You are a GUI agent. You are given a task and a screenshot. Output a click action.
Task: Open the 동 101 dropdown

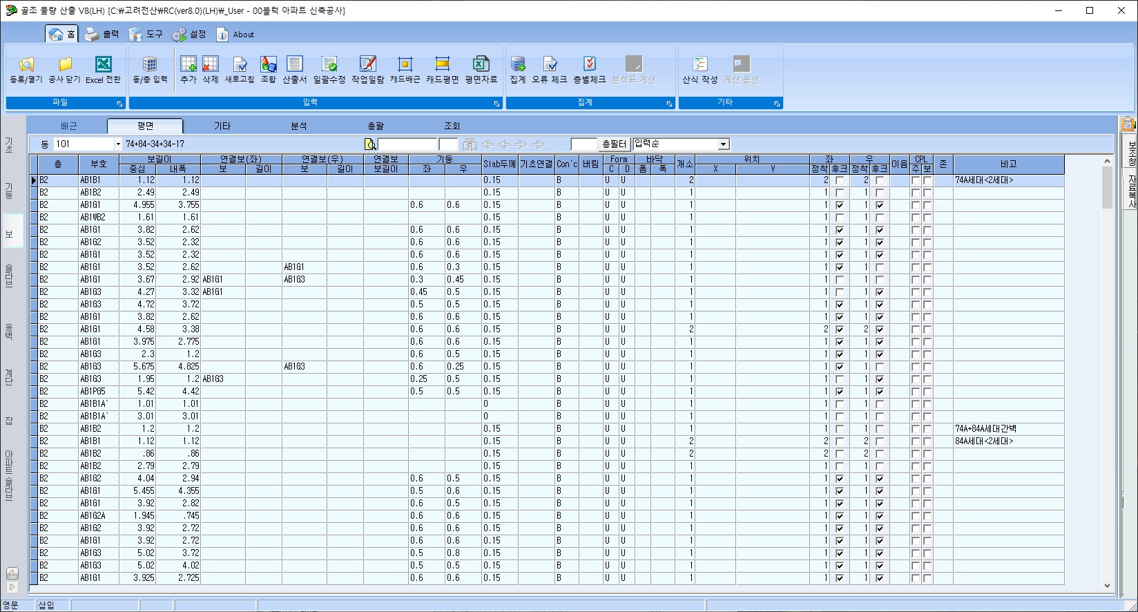[x=118, y=144]
